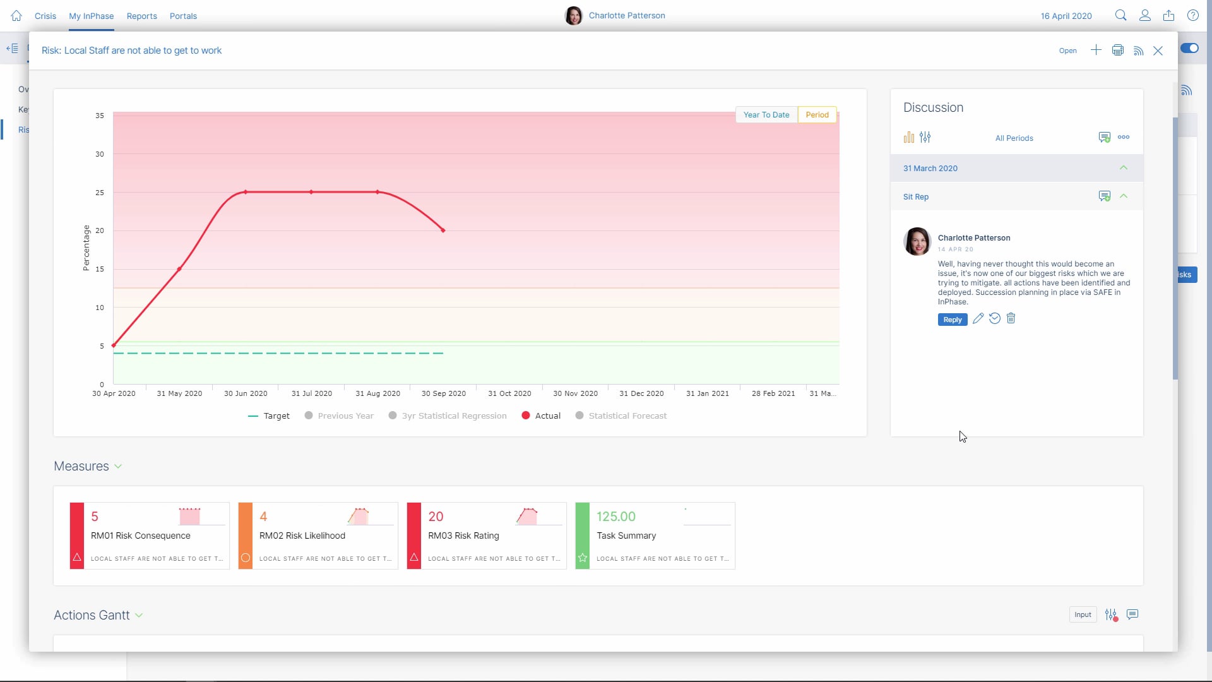Select the bar chart icon in Discussion panel
1212x682 pixels.
tap(908, 137)
